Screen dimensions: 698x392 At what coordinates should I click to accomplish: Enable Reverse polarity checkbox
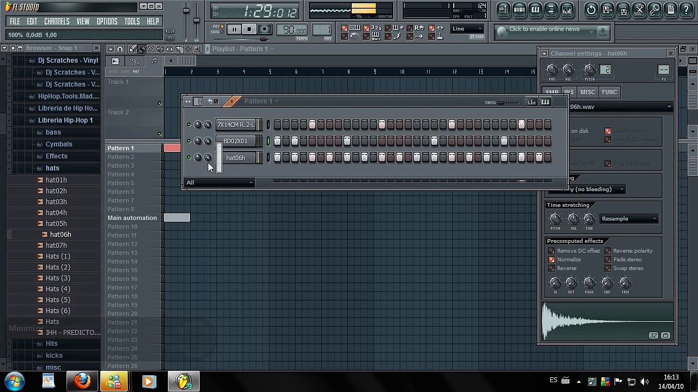(x=608, y=251)
